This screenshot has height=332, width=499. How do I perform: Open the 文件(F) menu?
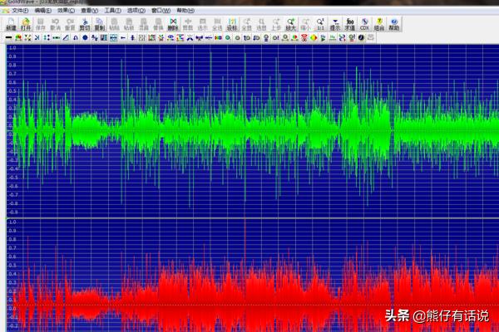click(x=18, y=10)
